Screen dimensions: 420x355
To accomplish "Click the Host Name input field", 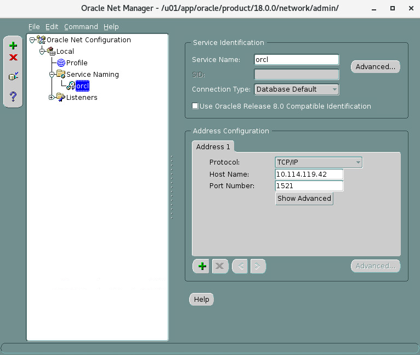I will [x=309, y=174].
